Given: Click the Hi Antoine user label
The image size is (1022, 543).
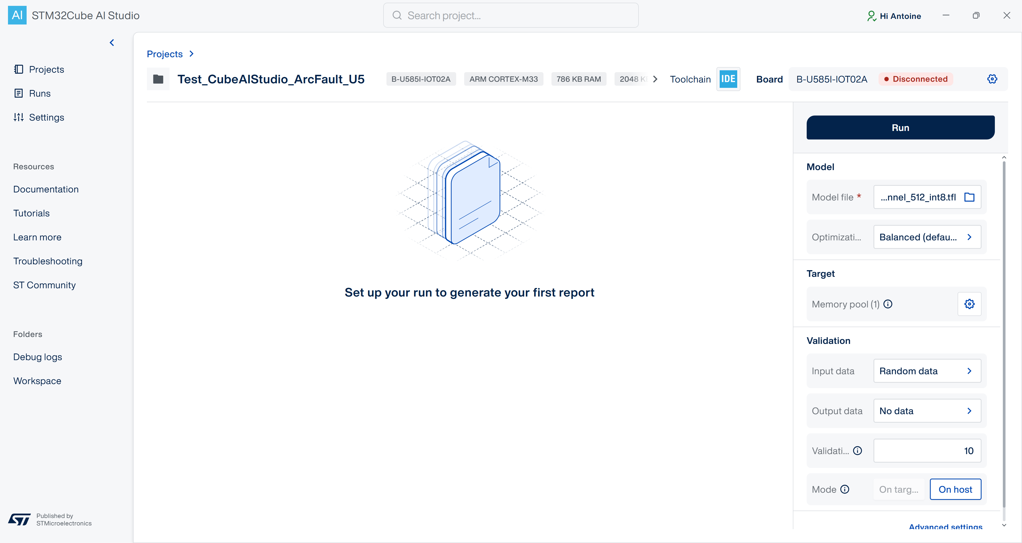Looking at the screenshot, I should pos(900,16).
